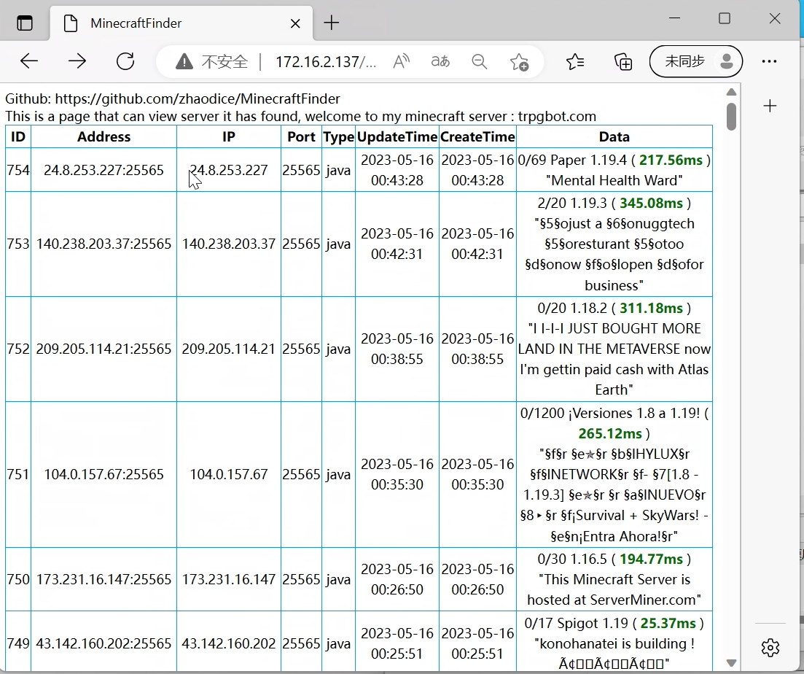The width and height of the screenshot is (804, 674).
Task: Add this page to favorites
Action: pyautogui.click(x=520, y=62)
